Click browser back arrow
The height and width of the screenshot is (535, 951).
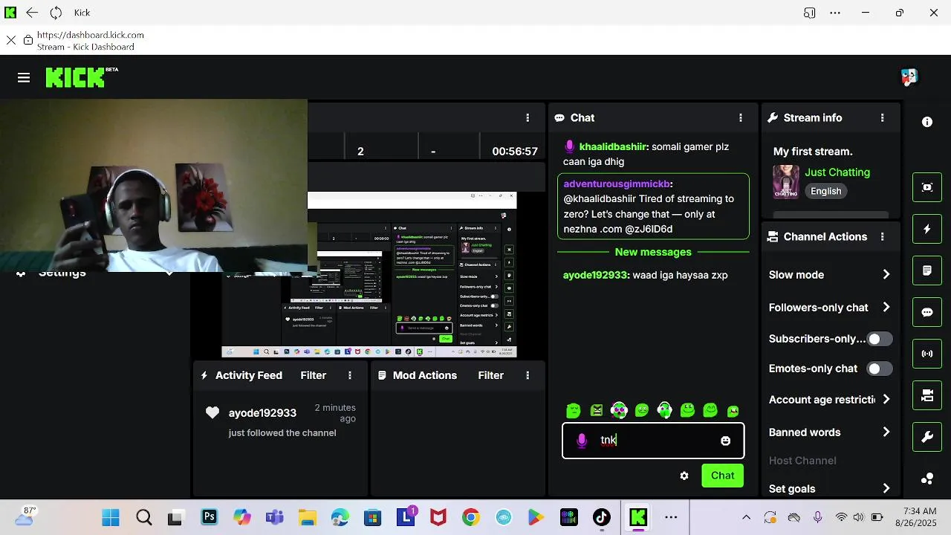[x=32, y=13]
